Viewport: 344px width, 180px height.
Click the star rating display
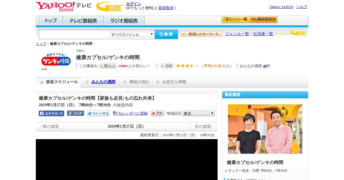pyautogui.click(x=187, y=66)
